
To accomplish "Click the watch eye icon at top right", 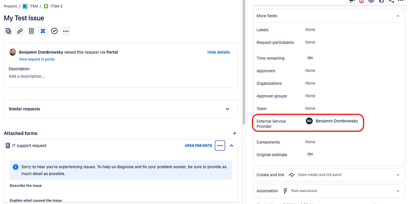I will pyautogui.click(x=371, y=1).
